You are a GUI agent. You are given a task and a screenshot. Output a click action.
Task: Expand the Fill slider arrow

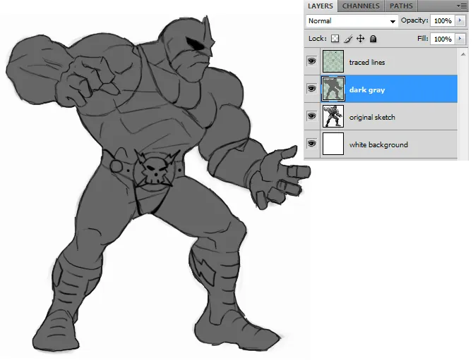[460, 39]
